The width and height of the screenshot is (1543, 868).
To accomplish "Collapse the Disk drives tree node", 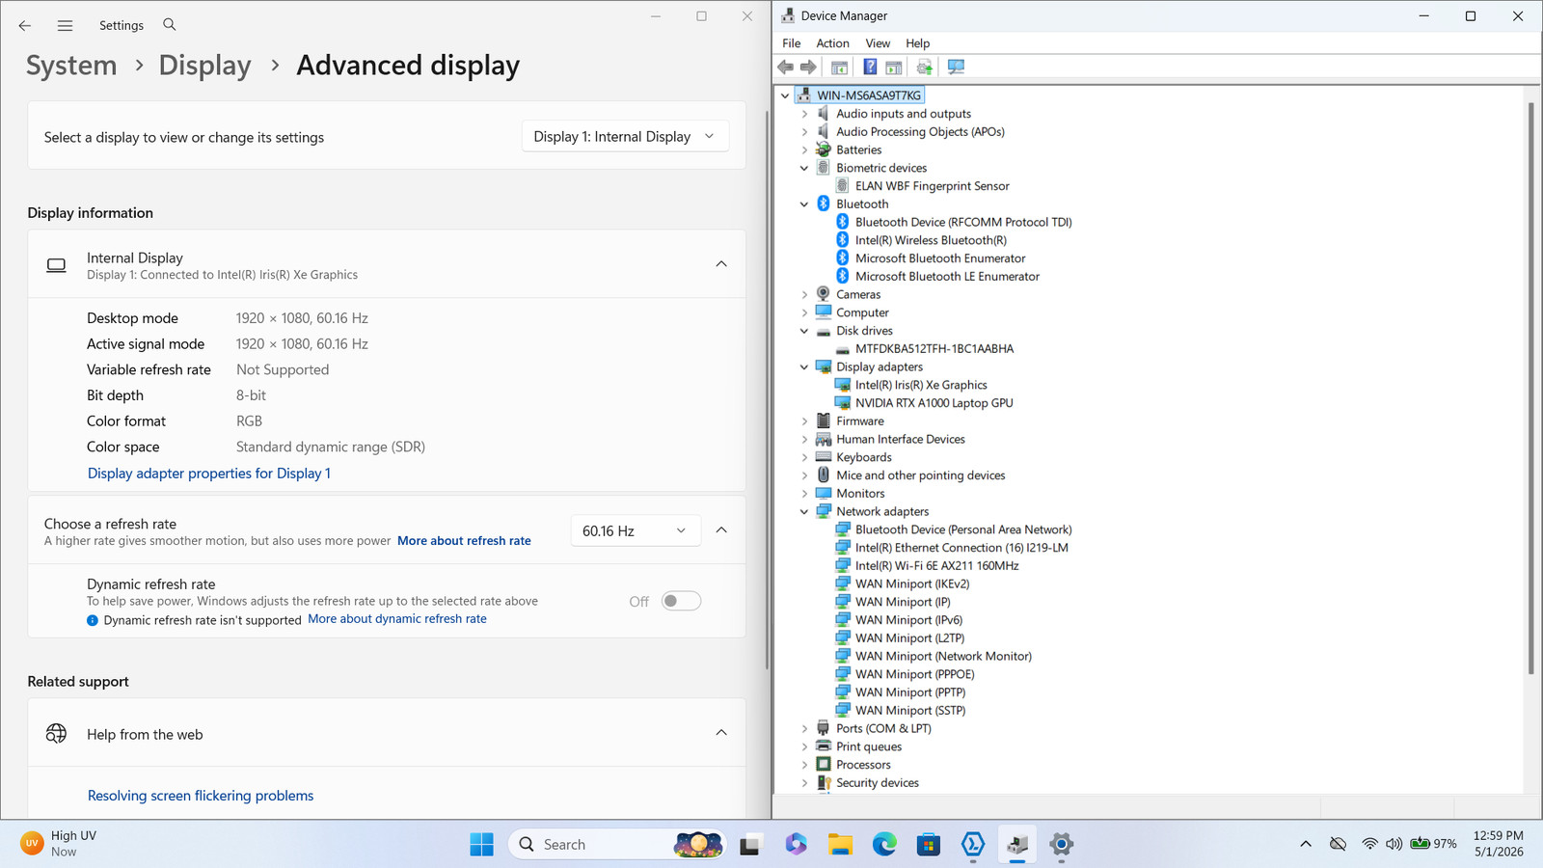I will [804, 331].
